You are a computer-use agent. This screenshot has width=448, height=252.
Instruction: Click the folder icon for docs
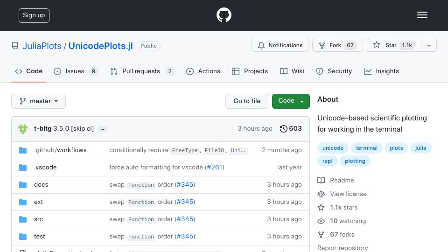coord(23,185)
